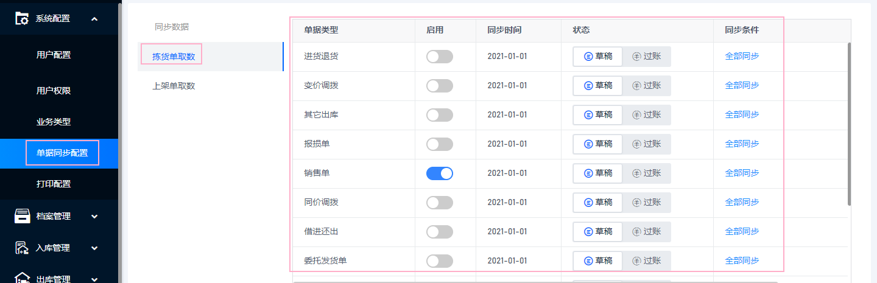Screen dimensions: 877x283
Task: Select 过账 status for 变价调拨 row
Action: tap(646, 85)
